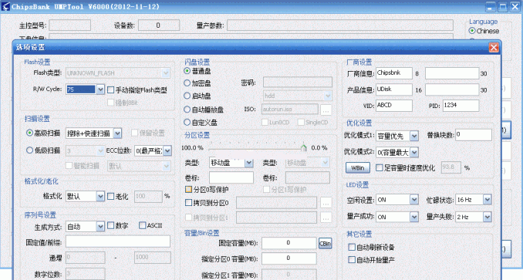Viewport: 523px width, 280px height.
Task: Click the 产品信息 UDisk input field
Action: click(x=394, y=89)
